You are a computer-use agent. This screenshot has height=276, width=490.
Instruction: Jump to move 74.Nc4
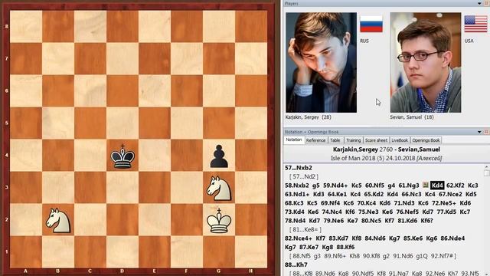pos(332,212)
